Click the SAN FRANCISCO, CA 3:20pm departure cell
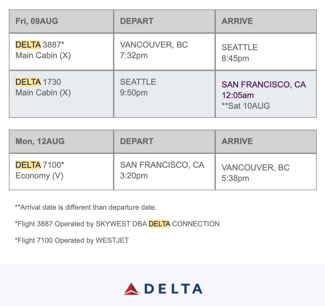Viewport: 325px width, 306px height. click(162, 170)
